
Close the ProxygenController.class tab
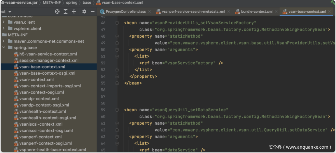point(149,12)
